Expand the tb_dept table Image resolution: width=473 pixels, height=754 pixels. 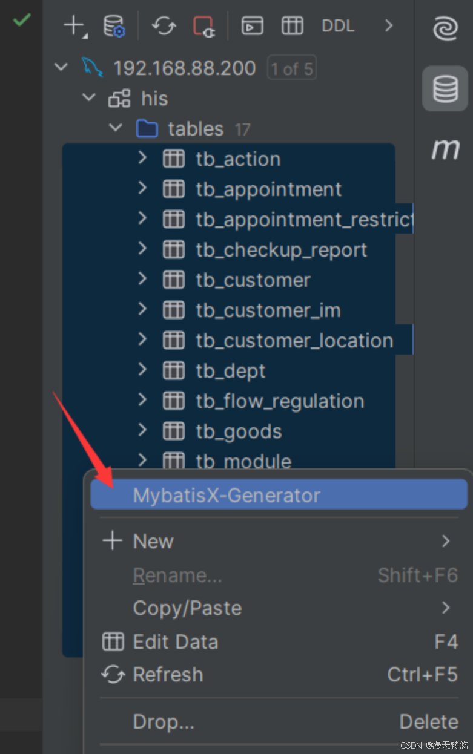tap(142, 369)
